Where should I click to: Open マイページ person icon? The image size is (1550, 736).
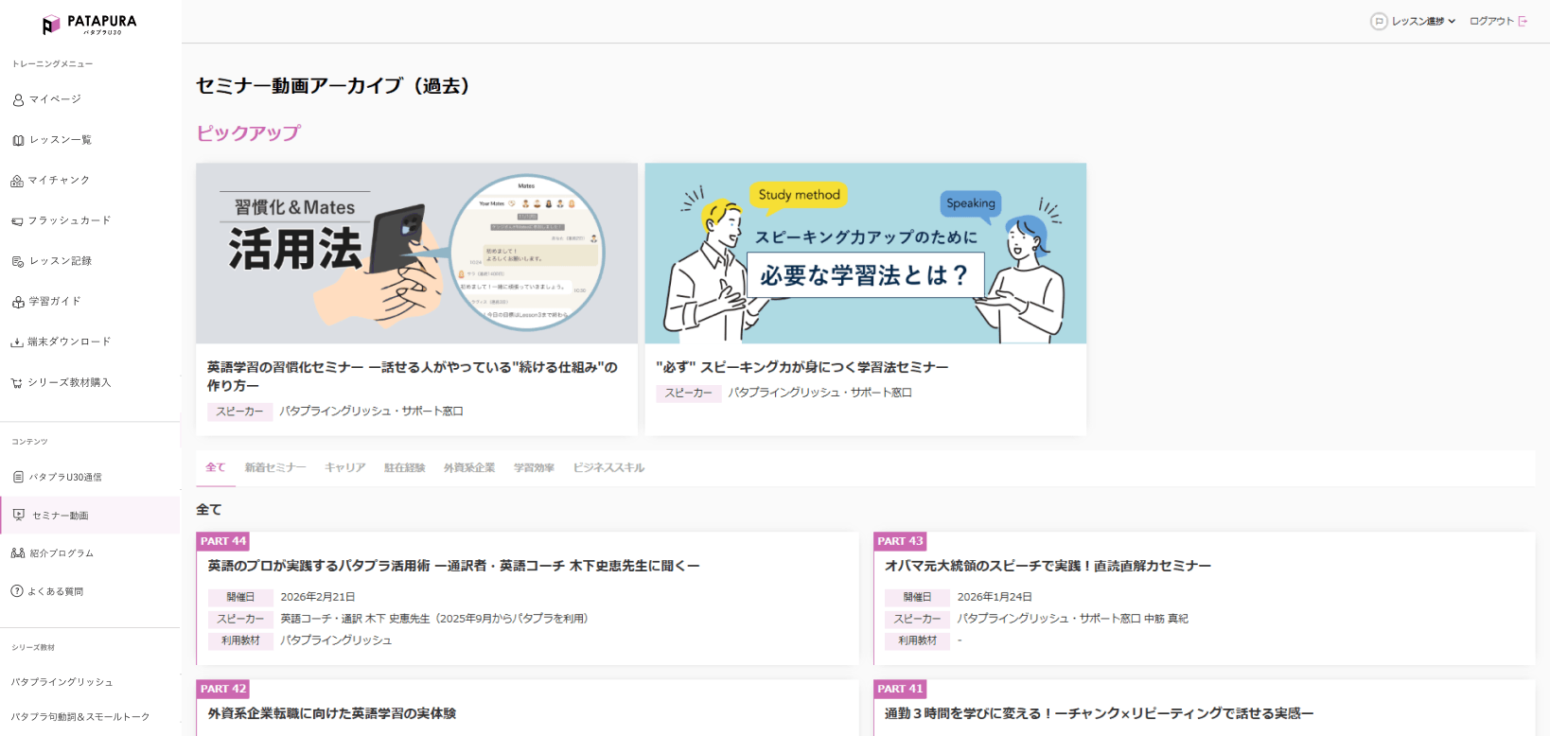(18, 99)
